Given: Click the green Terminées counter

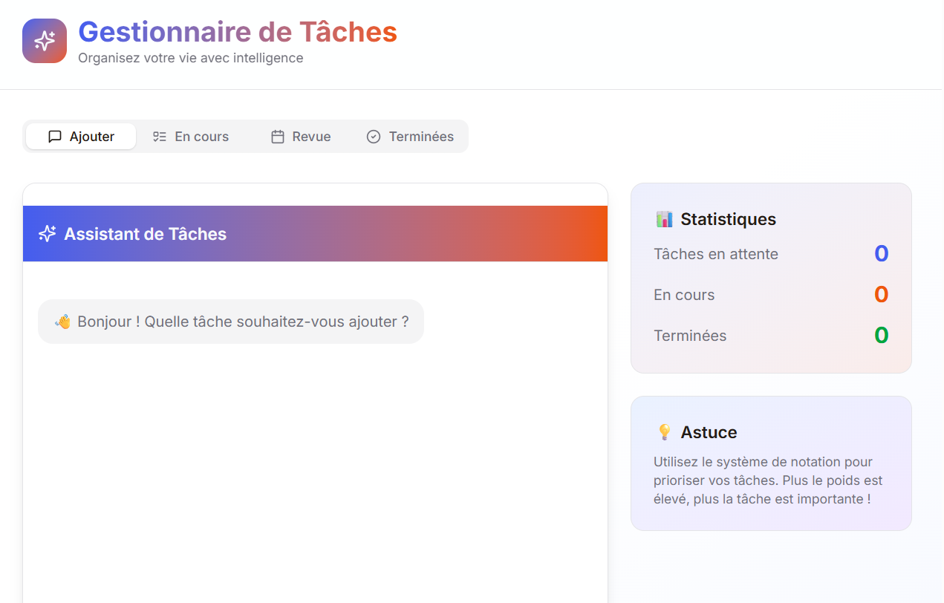Looking at the screenshot, I should tap(881, 335).
